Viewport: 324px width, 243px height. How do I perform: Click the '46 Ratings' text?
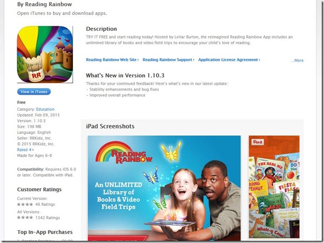[45, 205]
